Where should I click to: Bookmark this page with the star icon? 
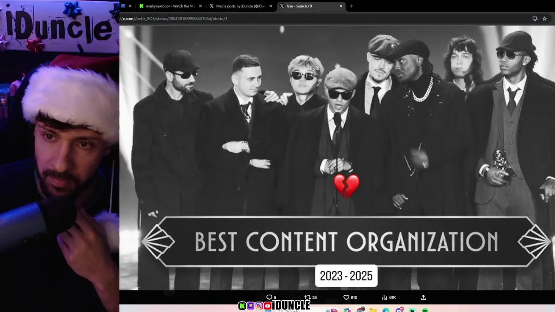(x=545, y=19)
